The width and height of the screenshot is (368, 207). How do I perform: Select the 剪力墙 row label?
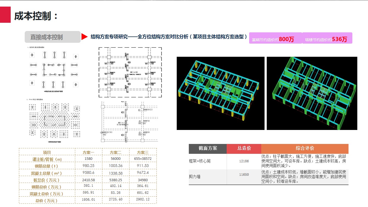pos(194,177)
